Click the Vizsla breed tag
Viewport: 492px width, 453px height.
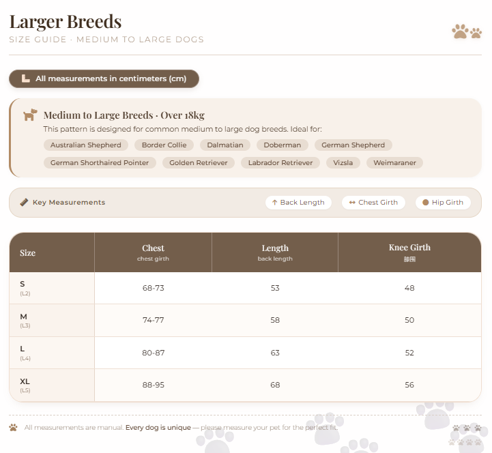(x=343, y=162)
